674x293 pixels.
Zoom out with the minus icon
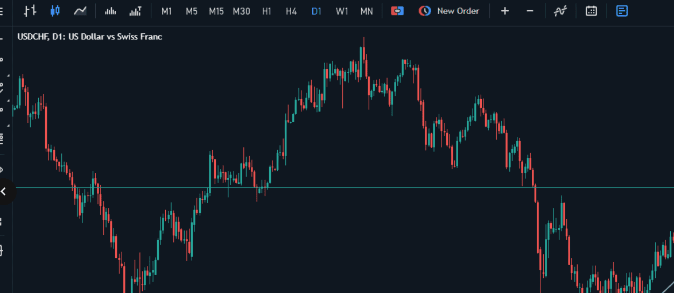coord(530,11)
